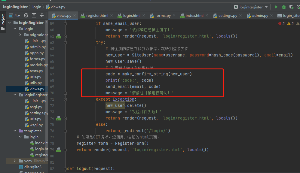Viewport: 300px width, 173px height.
Task: Select views.py in the project tree
Action: tap(35, 89)
